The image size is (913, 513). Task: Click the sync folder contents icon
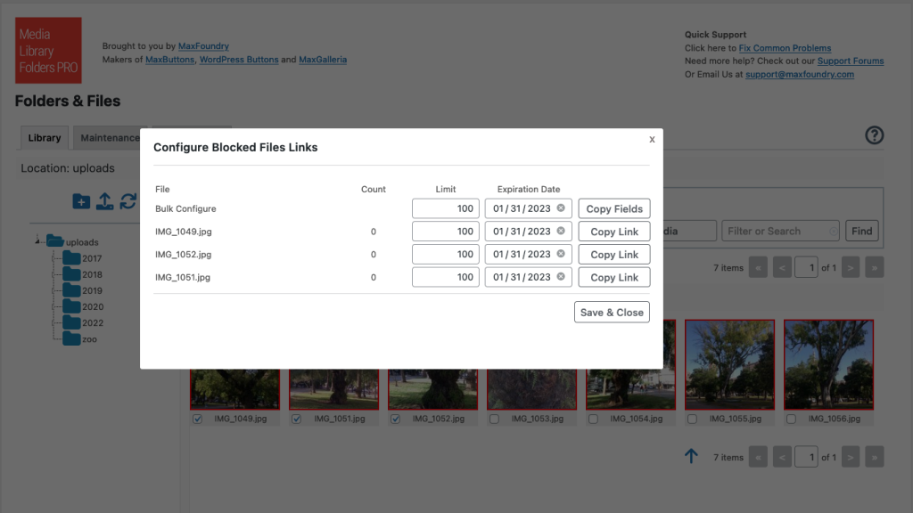click(128, 201)
